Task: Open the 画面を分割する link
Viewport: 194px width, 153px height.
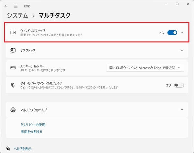Action: point(31,132)
